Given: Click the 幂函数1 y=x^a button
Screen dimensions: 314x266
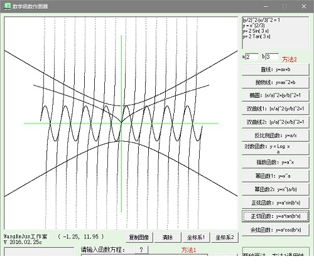Looking at the screenshot, I should coord(276,176).
